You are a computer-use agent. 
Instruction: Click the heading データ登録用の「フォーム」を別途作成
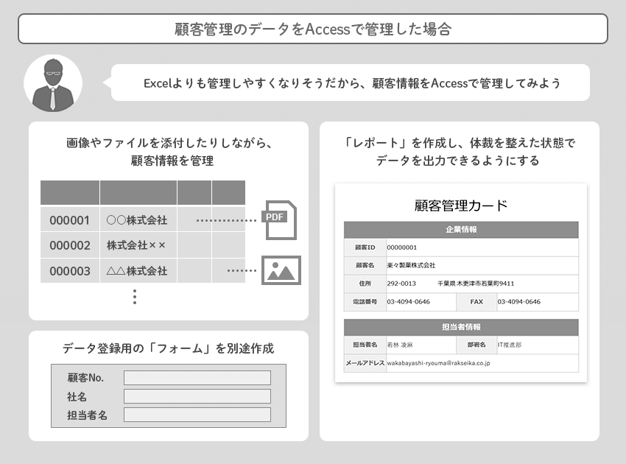click(168, 348)
